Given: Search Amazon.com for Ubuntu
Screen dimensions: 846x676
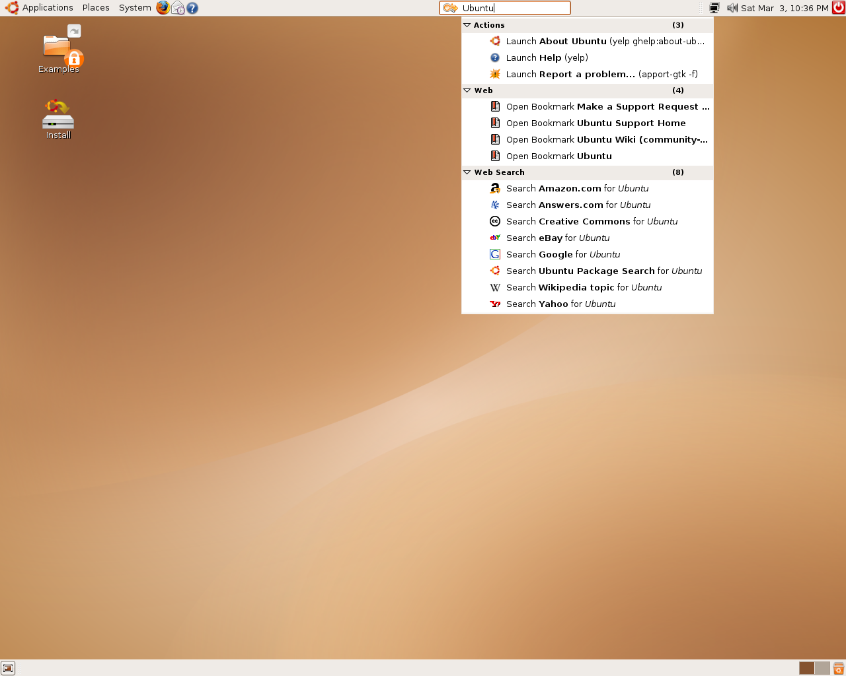Looking at the screenshot, I should 588,188.
